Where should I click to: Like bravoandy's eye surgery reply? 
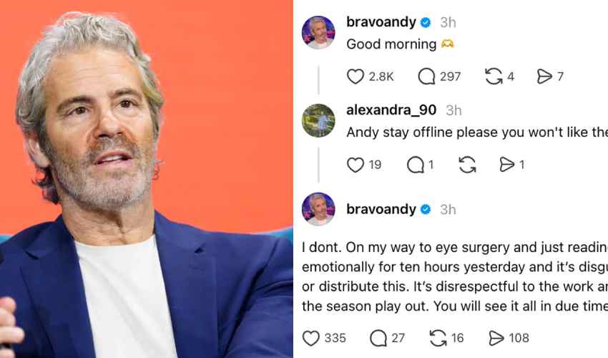tap(311, 338)
